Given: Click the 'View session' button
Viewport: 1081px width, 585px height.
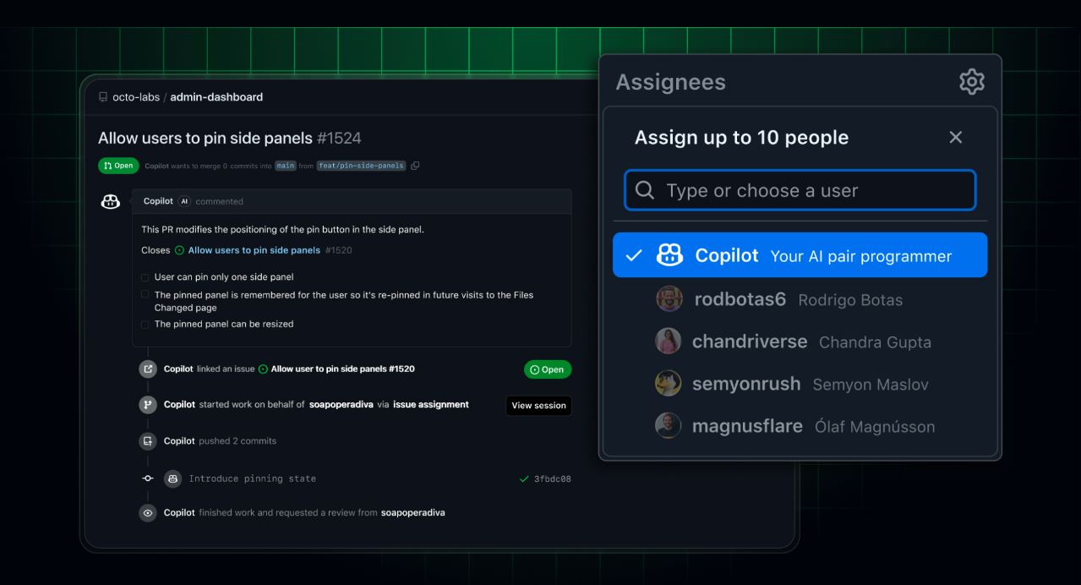Looking at the screenshot, I should [x=538, y=405].
